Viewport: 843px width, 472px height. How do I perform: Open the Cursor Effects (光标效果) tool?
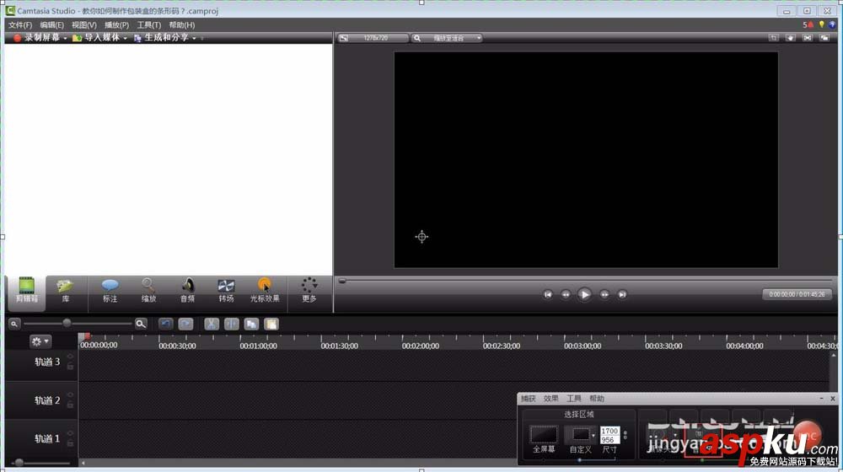point(265,291)
